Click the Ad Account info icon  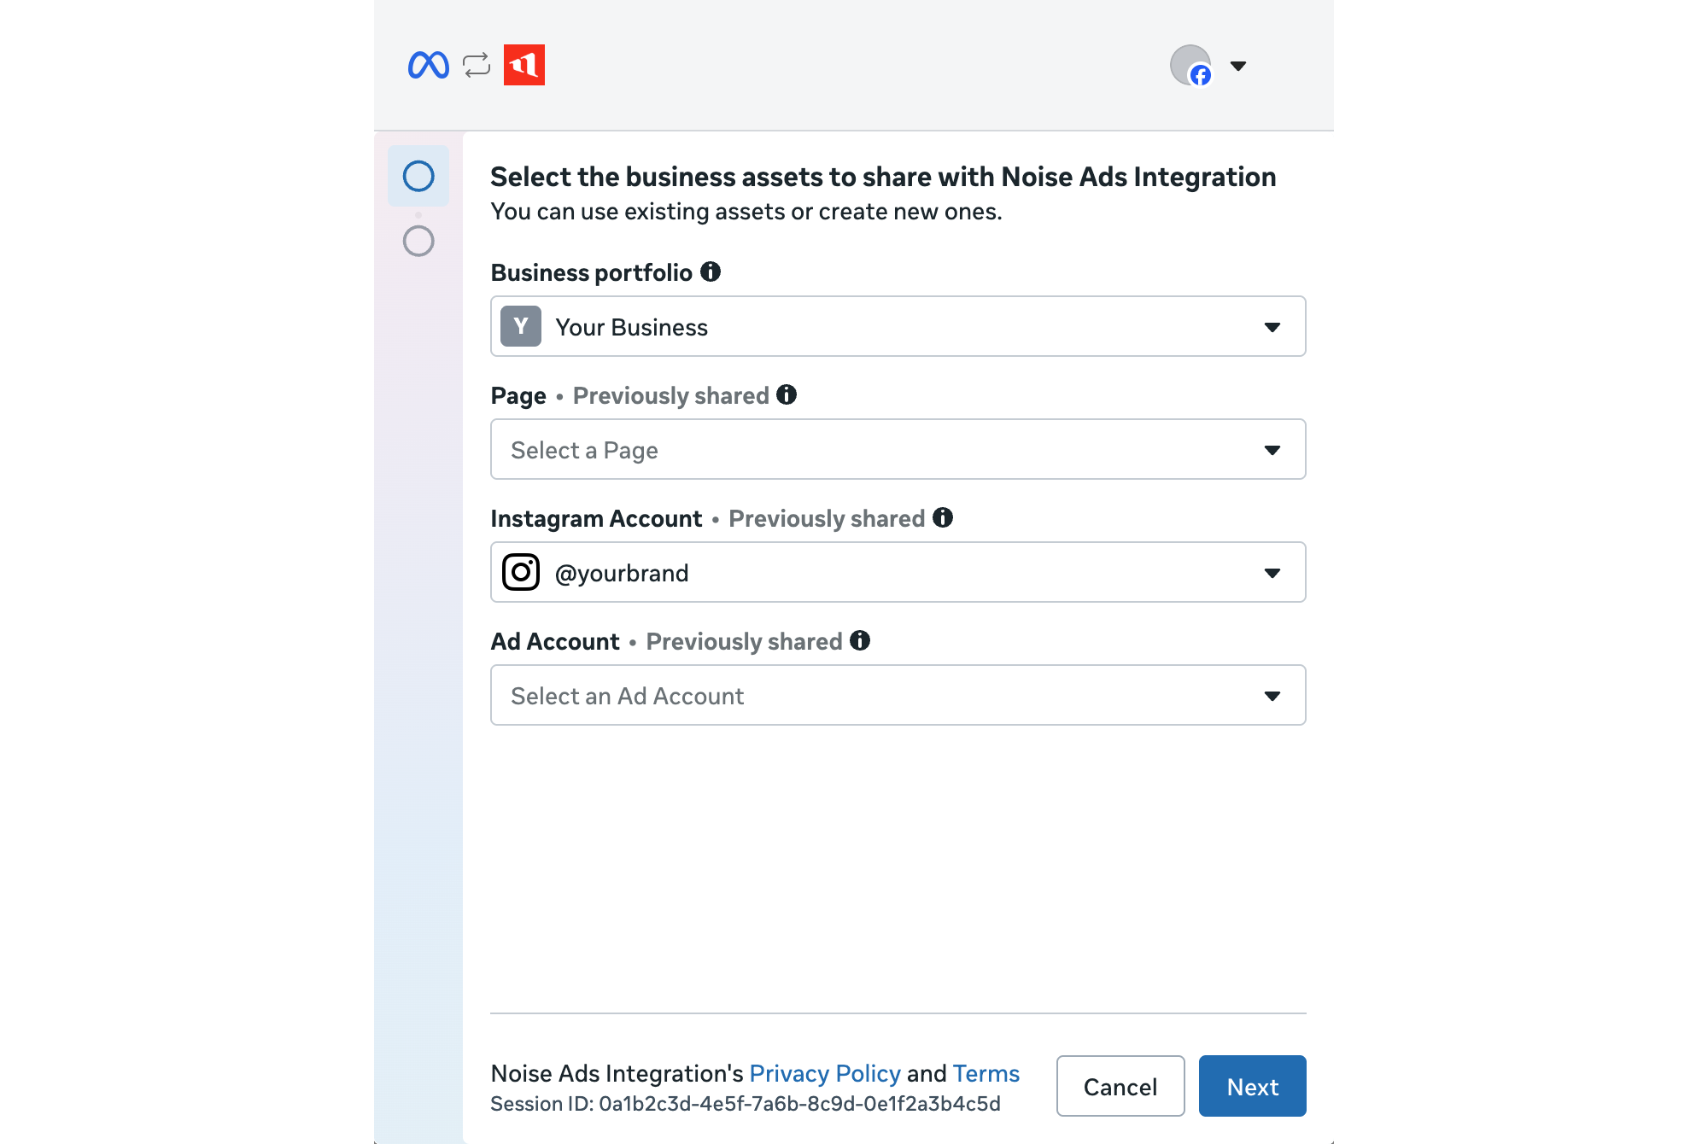pyautogui.click(x=860, y=640)
